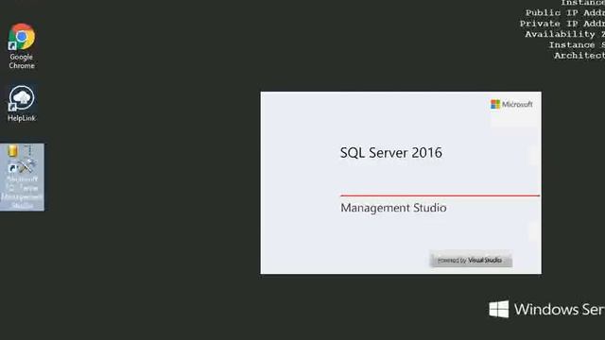Select the SQL Server Management Studio shortcut

click(22, 177)
